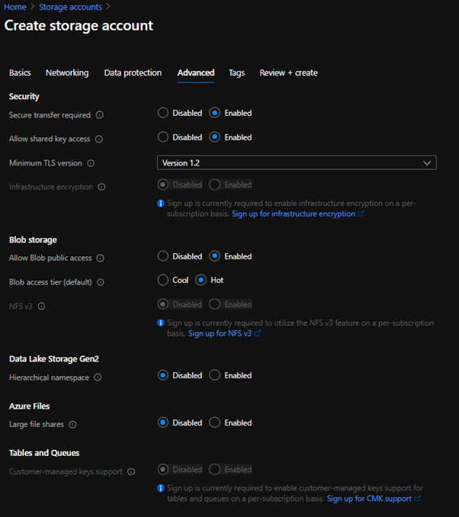The image size is (459, 517).
Task: Click info icon next to Allow Blob public access
Action: point(100,258)
